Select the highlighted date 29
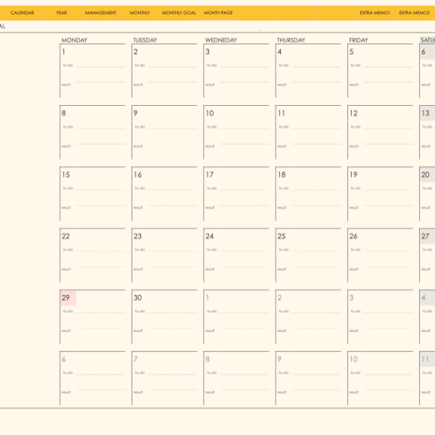 click(x=66, y=298)
